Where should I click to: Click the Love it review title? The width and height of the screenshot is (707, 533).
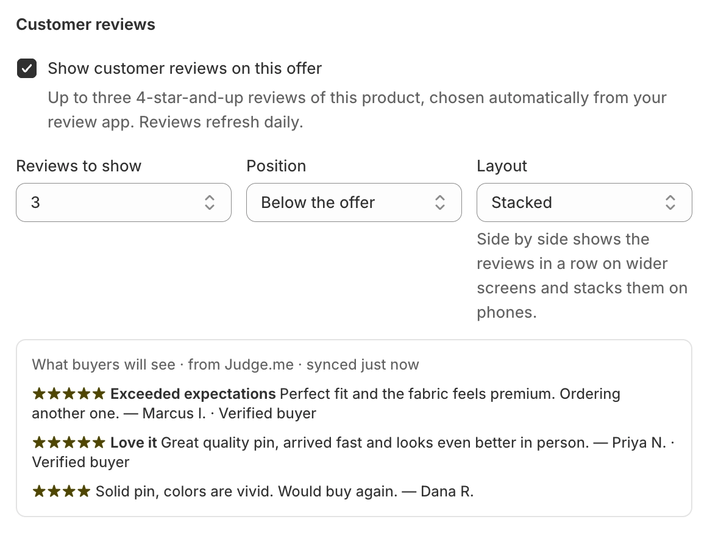[133, 443]
